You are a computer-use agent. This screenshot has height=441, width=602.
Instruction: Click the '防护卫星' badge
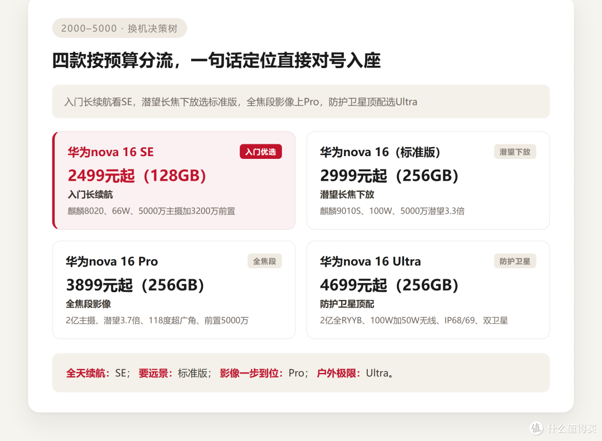click(x=515, y=261)
